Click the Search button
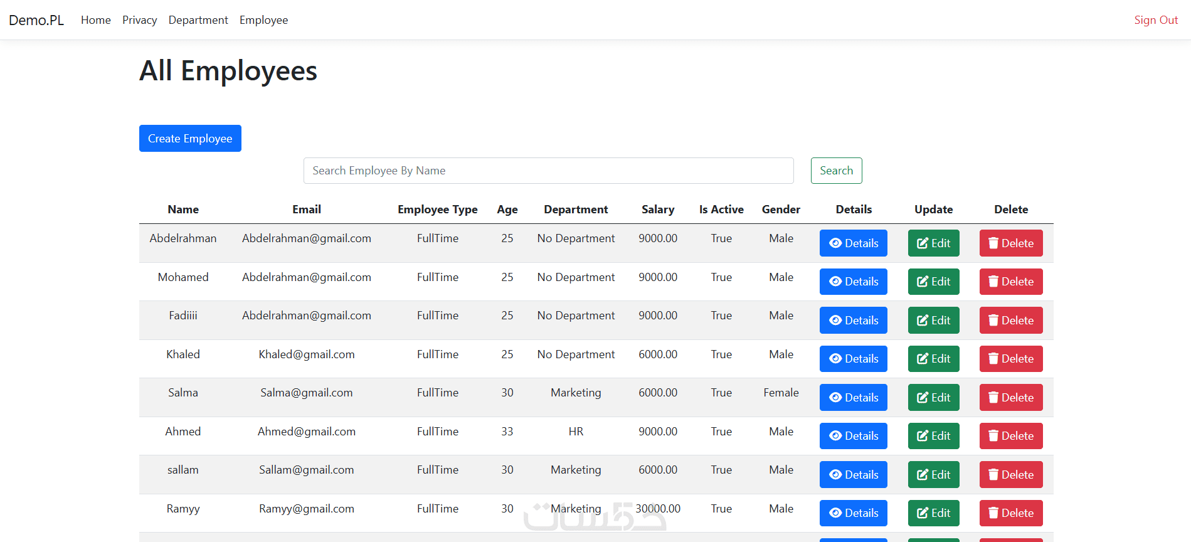The width and height of the screenshot is (1191, 542). [x=836, y=171]
